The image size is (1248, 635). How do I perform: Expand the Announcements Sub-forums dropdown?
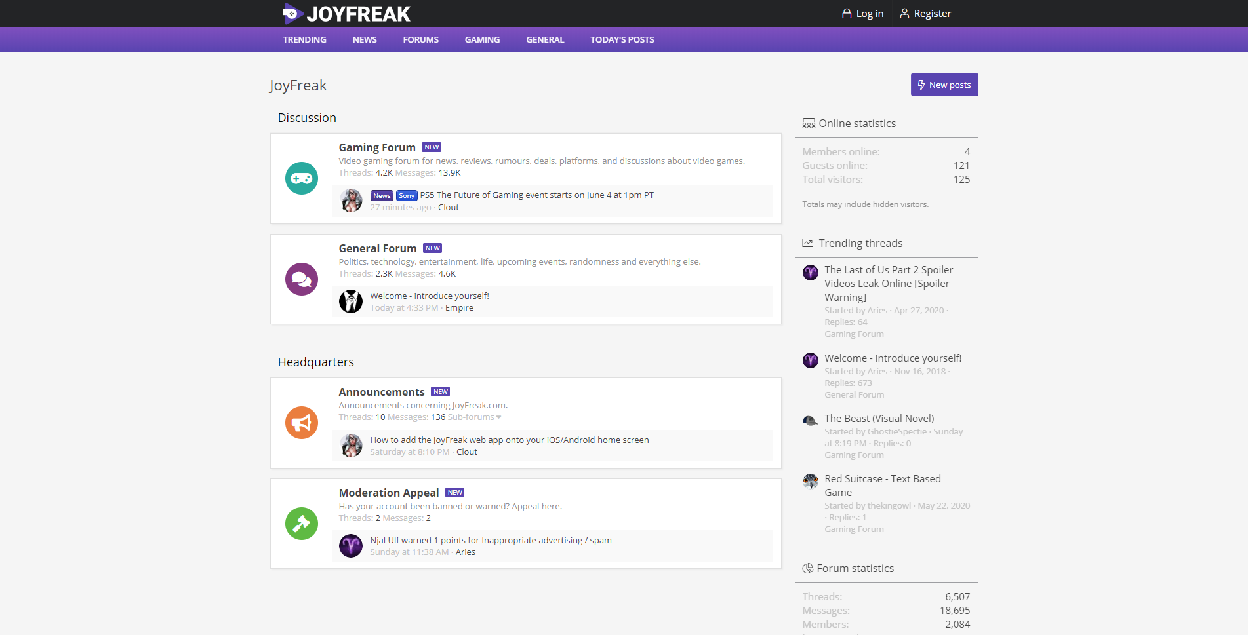474,417
